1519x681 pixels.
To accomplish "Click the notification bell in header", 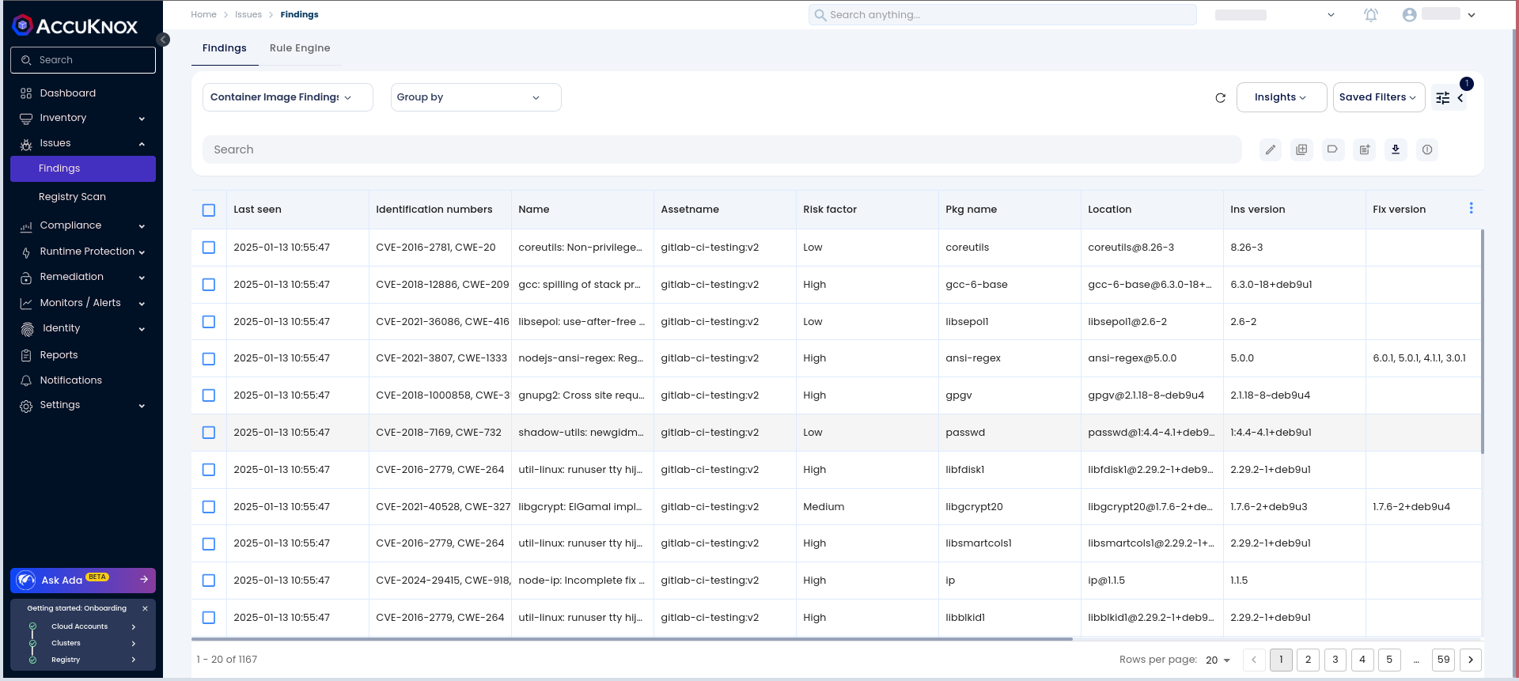I will (1371, 15).
